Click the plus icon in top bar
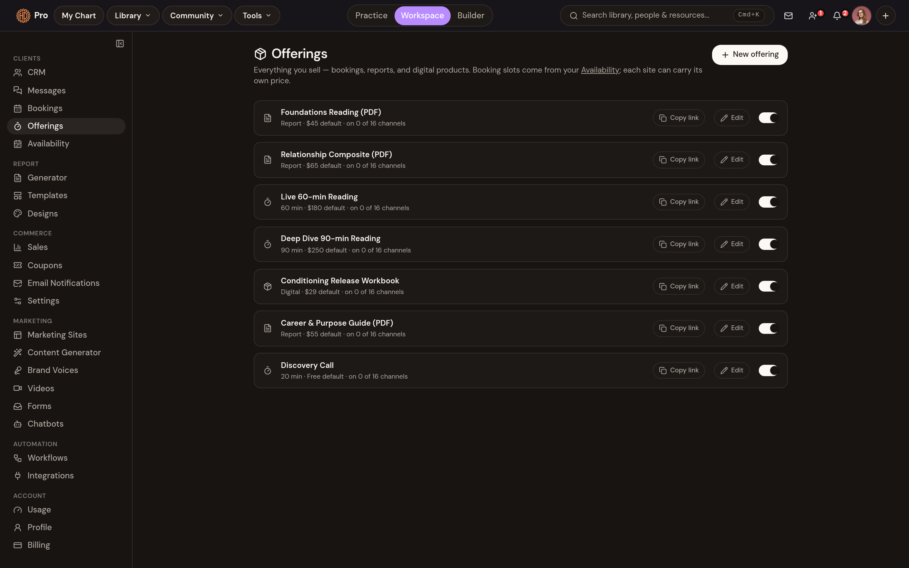This screenshot has height=568, width=909. [x=885, y=15]
